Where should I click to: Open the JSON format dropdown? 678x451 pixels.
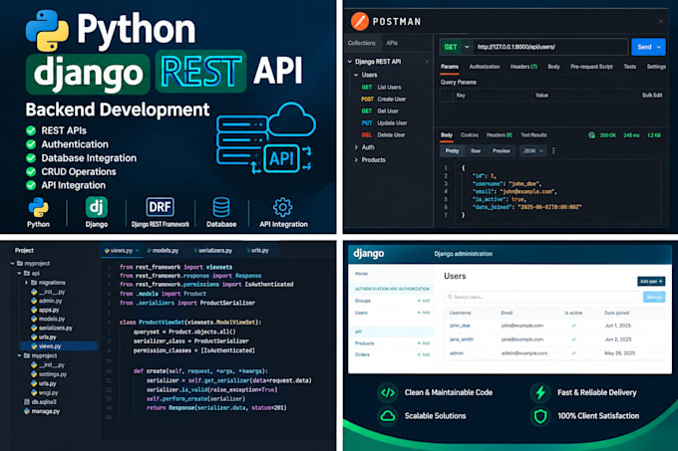[x=532, y=150]
